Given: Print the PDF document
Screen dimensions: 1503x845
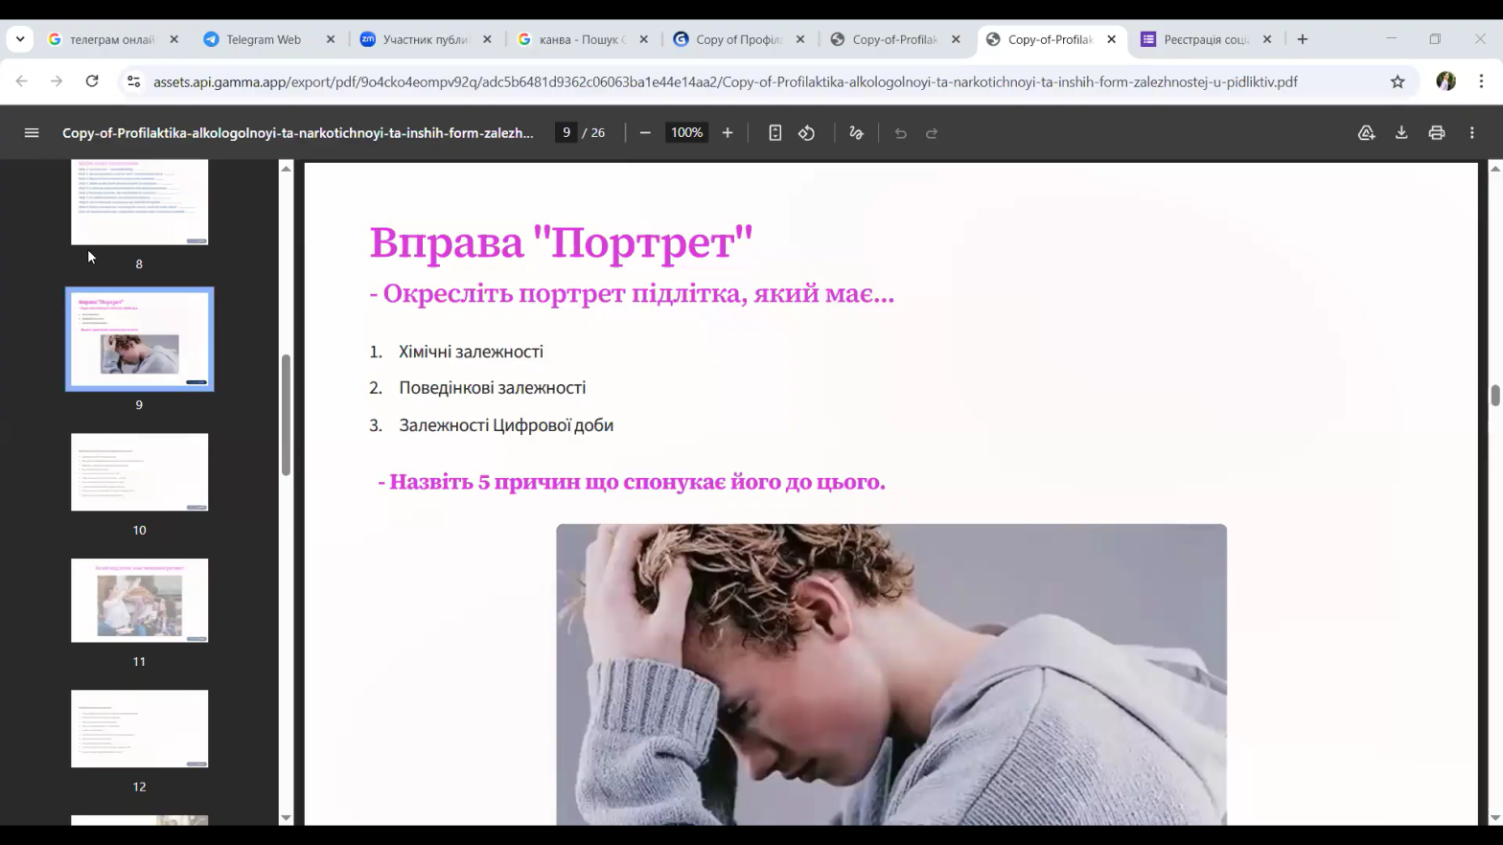Looking at the screenshot, I should 1436,133.
